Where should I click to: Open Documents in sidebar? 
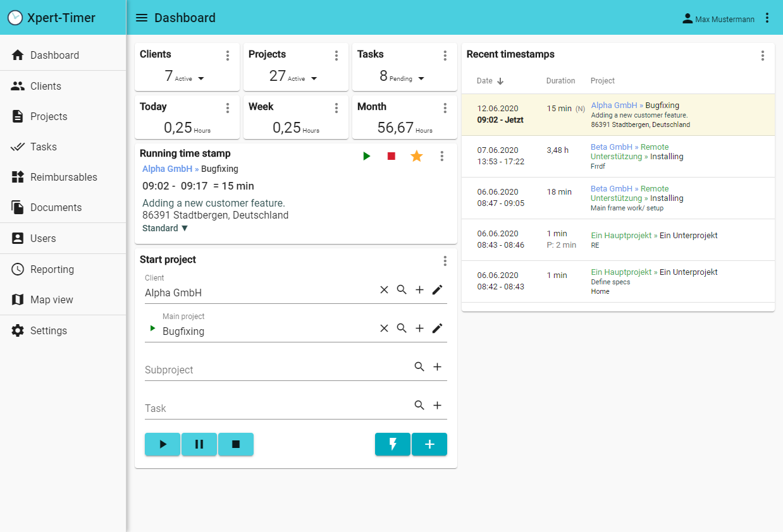(63, 207)
